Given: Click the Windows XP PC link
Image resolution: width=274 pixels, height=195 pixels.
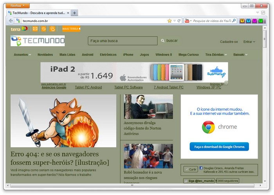Looking at the screenshot, I should pyautogui.click(x=209, y=87).
